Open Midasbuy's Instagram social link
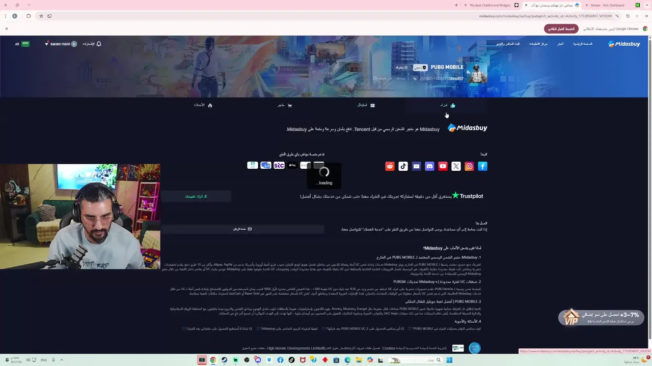Screen dimensions: 652x366 pyautogui.click(x=469, y=166)
